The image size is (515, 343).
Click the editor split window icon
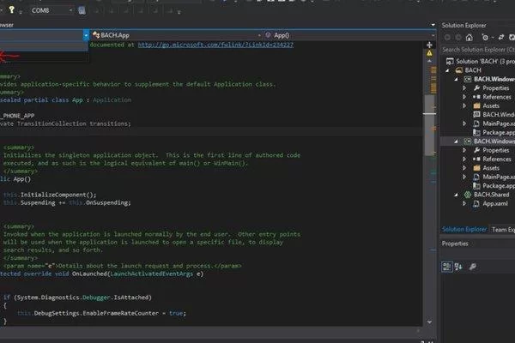pyautogui.click(x=429, y=45)
